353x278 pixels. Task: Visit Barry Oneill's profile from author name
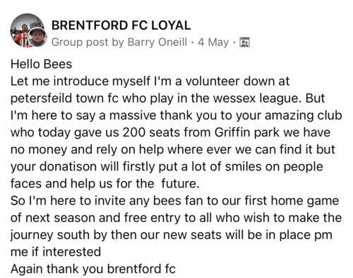157,42
